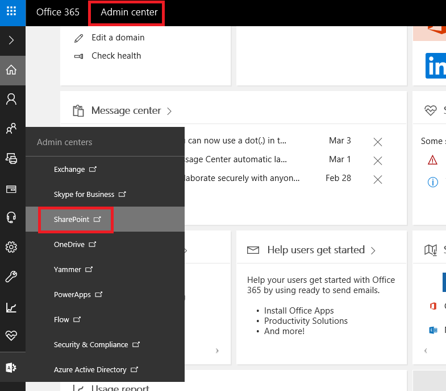The width and height of the screenshot is (446, 391).
Task: Open the Users sidebar icon
Action: tap(11, 99)
